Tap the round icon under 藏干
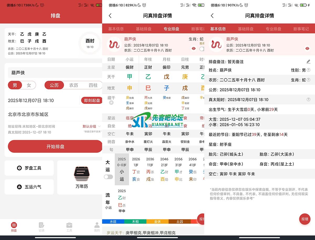The image size is (315, 240). (111, 103)
